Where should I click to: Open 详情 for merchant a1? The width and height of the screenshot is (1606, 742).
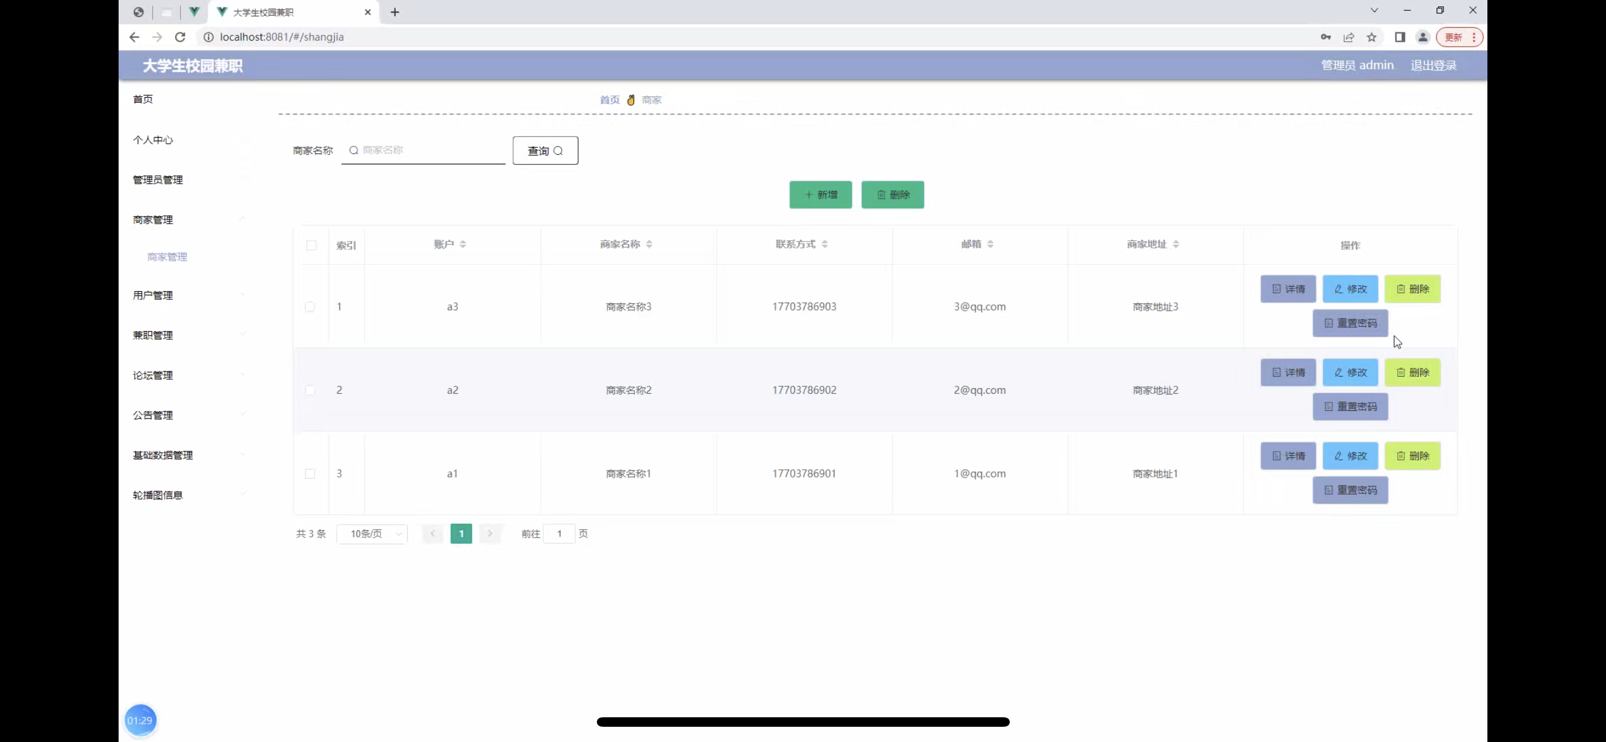click(x=1288, y=456)
